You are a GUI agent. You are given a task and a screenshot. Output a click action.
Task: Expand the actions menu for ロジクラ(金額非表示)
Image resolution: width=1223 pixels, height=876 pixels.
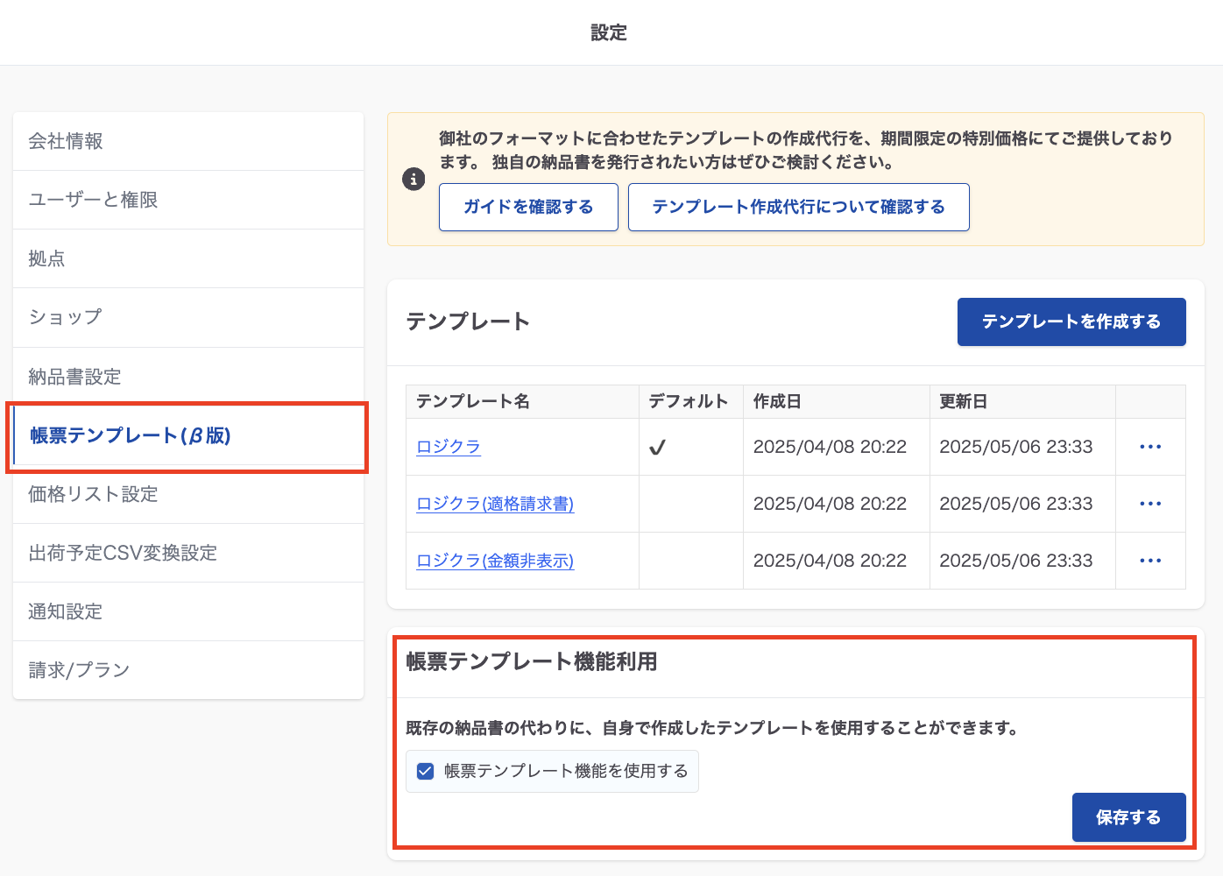click(x=1149, y=561)
